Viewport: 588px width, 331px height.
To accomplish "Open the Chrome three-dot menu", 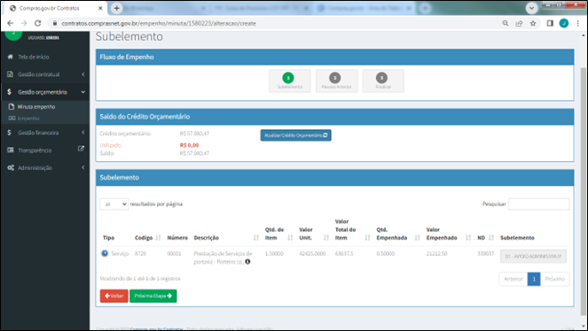I will pyautogui.click(x=578, y=23).
